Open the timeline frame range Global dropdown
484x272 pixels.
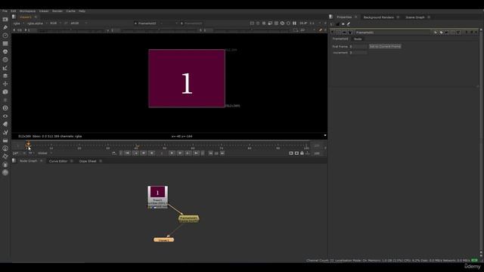[x=45, y=153]
